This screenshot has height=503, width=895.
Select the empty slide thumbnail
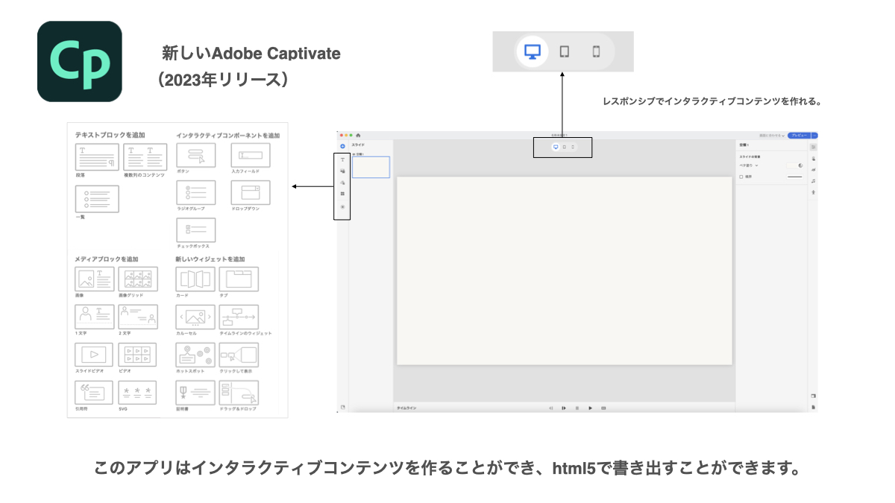click(x=371, y=167)
